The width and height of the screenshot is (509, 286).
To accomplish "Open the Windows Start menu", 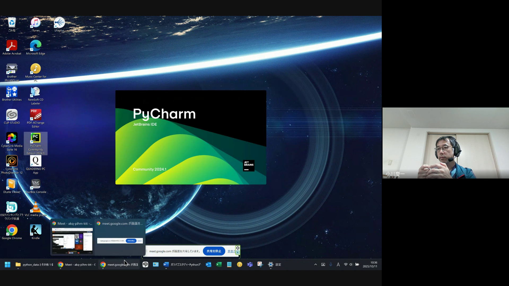I will pyautogui.click(x=7, y=265).
